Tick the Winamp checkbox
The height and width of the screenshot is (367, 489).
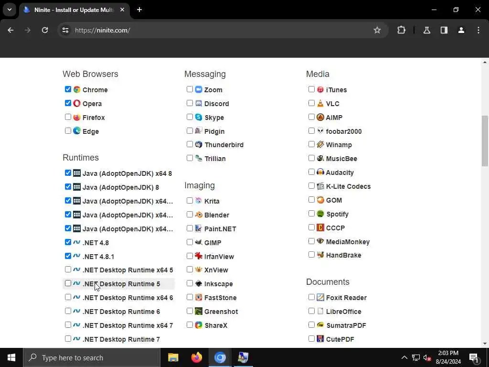pyautogui.click(x=311, y=144)
